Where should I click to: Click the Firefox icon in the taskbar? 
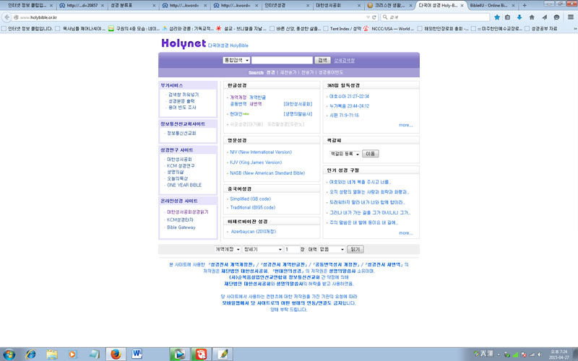coord(114,353)
